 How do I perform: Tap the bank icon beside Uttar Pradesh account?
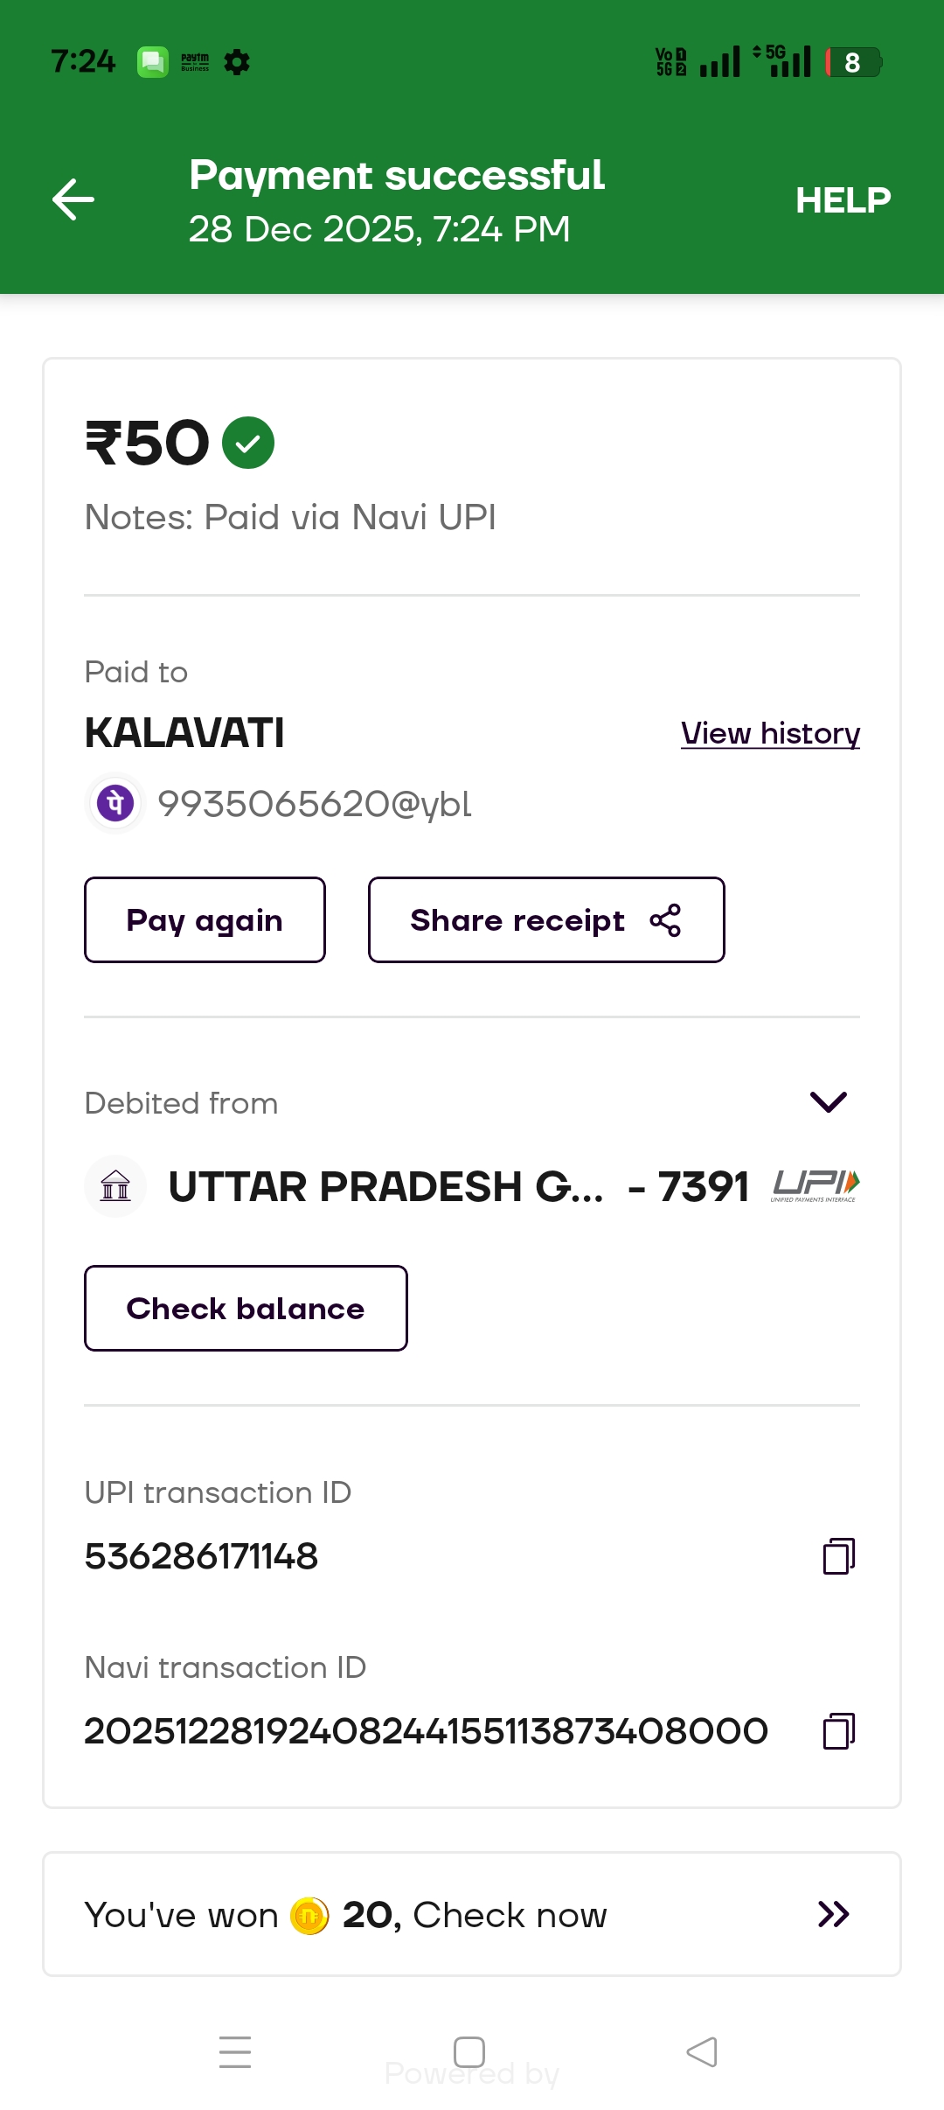point(115,1186)
